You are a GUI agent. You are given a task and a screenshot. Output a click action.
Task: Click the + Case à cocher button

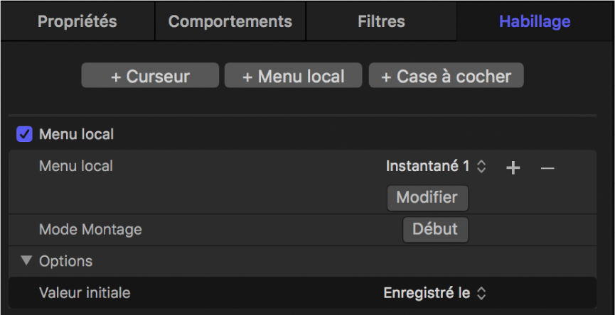coord(446,77)
